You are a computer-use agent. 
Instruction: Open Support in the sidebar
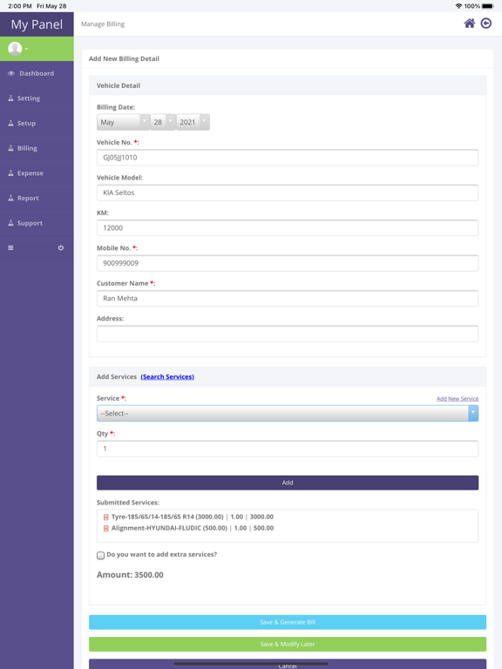tap(37, 223)
